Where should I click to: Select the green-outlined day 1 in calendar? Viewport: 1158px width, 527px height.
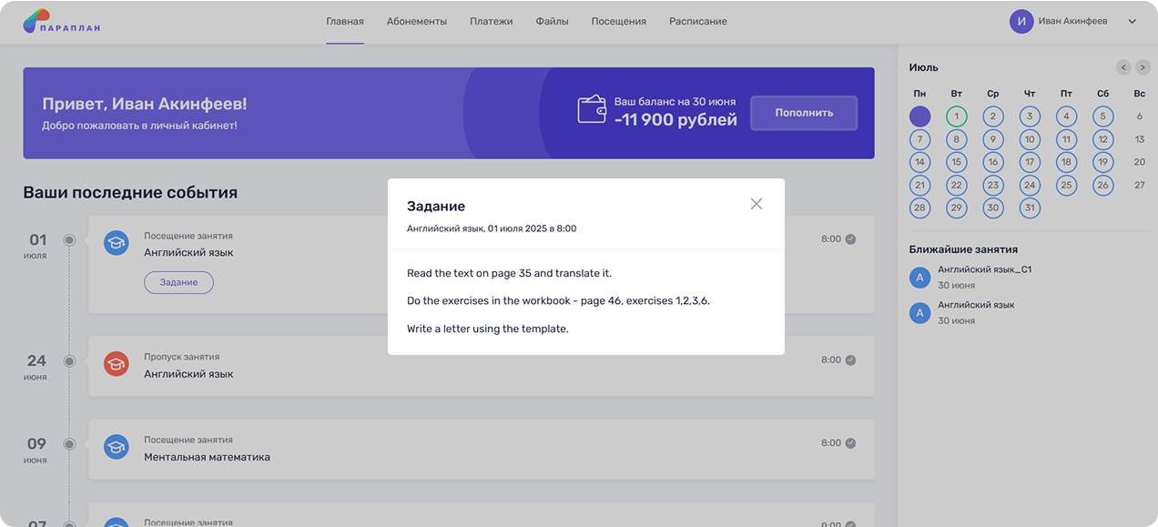(x=956, y=117)
